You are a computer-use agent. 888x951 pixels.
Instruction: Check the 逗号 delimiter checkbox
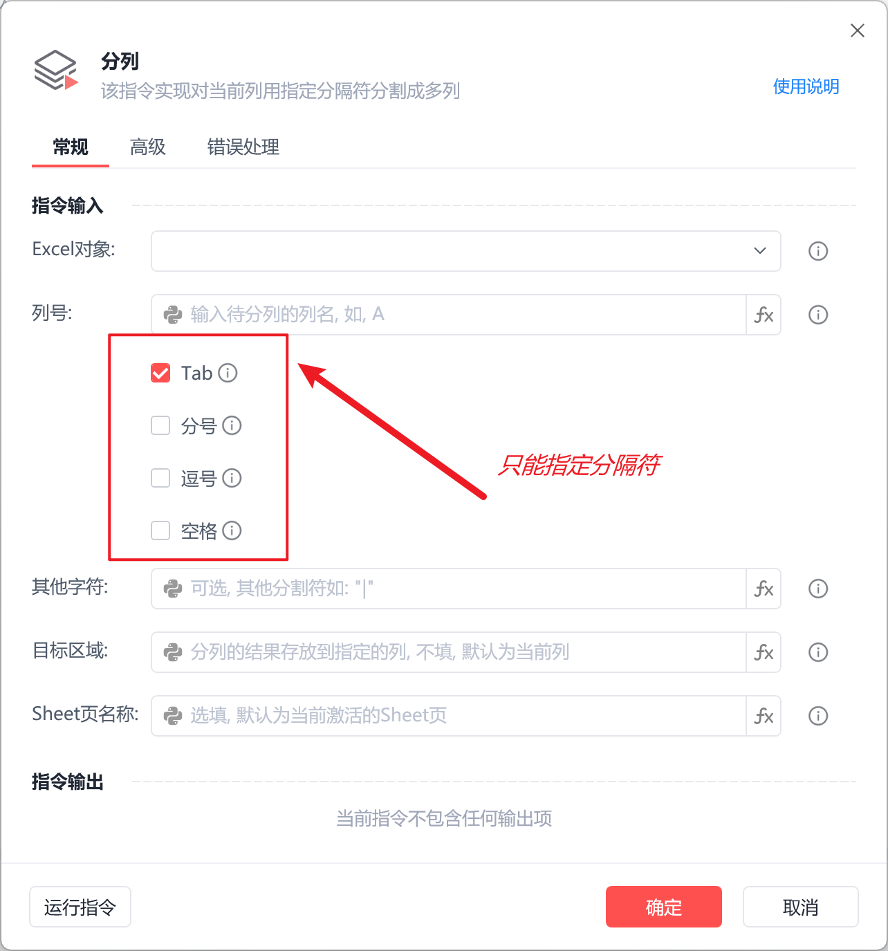(x=160, y=478)
